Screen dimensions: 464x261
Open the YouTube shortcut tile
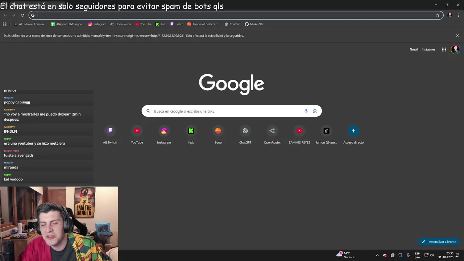click(137, 134)
